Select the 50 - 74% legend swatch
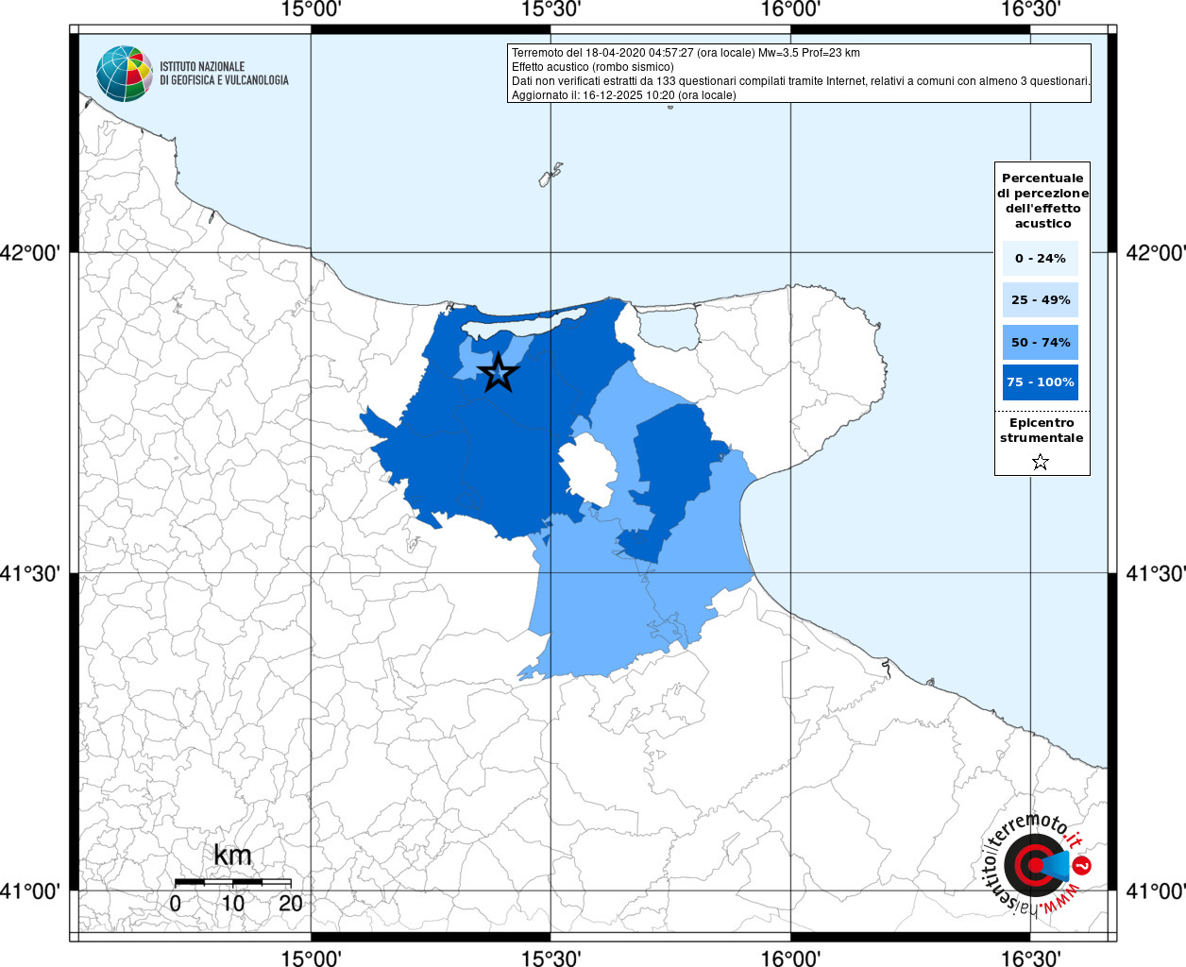This screenshot has height=967, width=1186. [1041, 342]
